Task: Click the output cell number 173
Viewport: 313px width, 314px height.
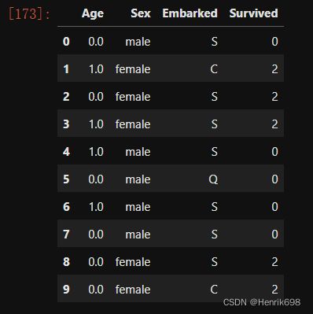Action: [29, 13]
